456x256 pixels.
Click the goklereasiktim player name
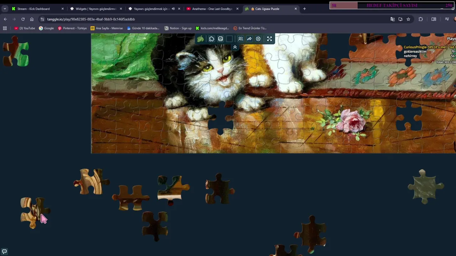[415, 52]
